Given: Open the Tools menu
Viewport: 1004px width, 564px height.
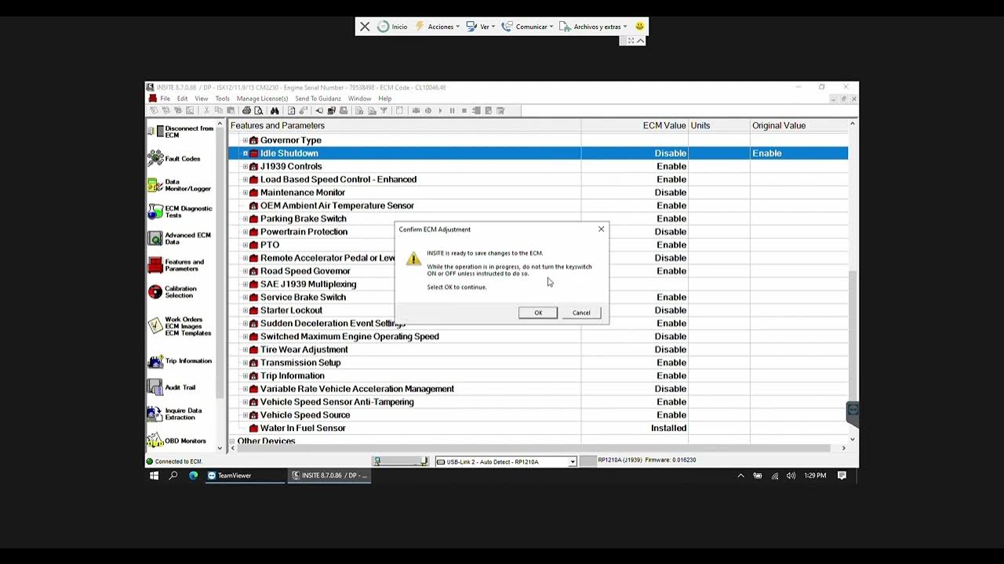Looking at the screenshot, I should tap(223, 99).
